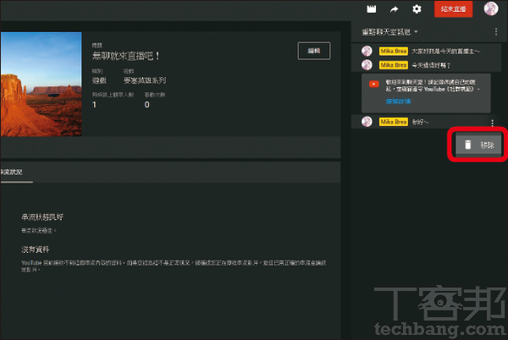The image size is (508, 340).
Task: Open the chat panel three-dot menu
Action: (x=496, y=31)
